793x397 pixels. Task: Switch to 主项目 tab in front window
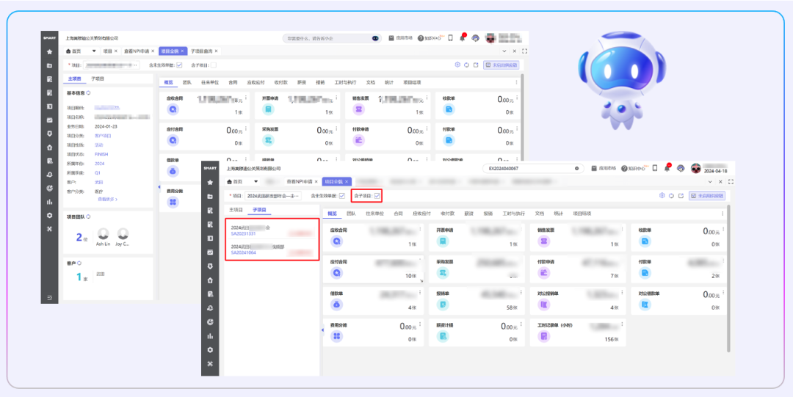236,210
